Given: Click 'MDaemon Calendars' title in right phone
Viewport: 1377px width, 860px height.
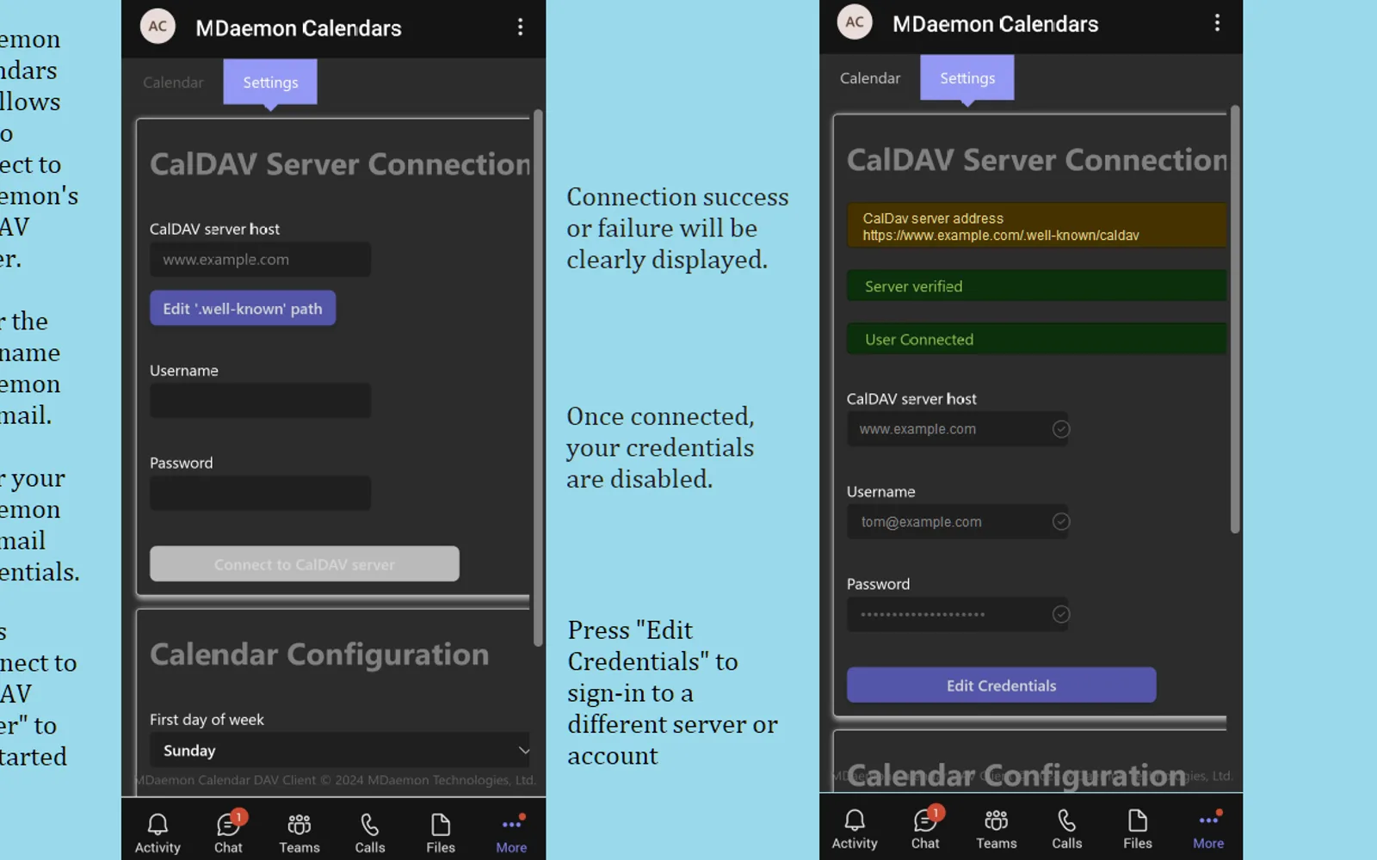Looking at the screenshot, I should pos(996,24).
